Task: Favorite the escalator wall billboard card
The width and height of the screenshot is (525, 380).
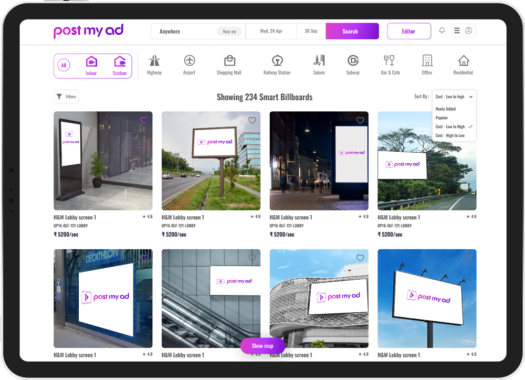Action: [x=253, y=258]
